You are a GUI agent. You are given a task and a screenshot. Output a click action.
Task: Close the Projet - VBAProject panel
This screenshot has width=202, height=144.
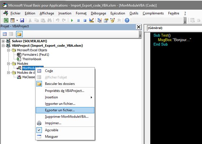[139, 27]
